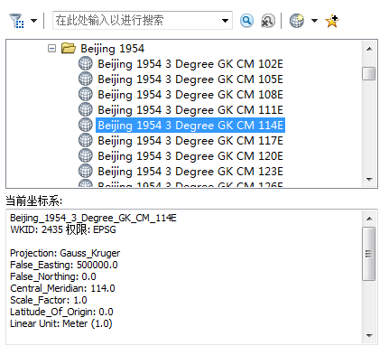The height and width of the screenshot is (355, 389).
Task: Select Beijing 1954 3 Degree GK CM 117E
Action: coord(190,141)
